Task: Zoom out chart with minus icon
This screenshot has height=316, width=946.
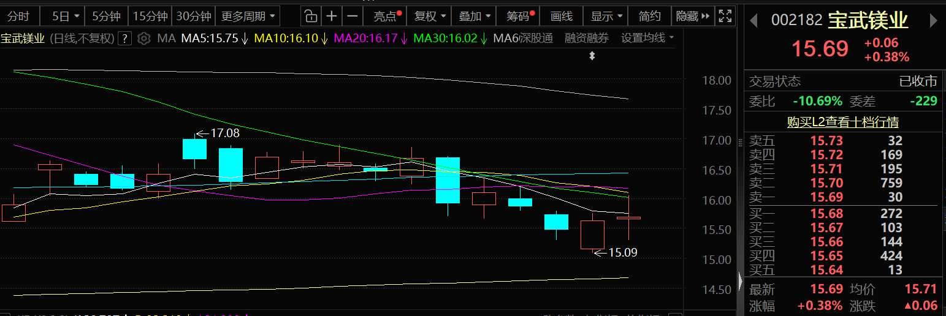Action: coord(351,16)
